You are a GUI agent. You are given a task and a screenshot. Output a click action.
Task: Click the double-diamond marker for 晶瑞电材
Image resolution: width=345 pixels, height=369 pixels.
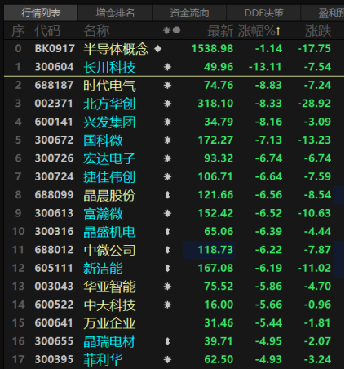(167, 341)
